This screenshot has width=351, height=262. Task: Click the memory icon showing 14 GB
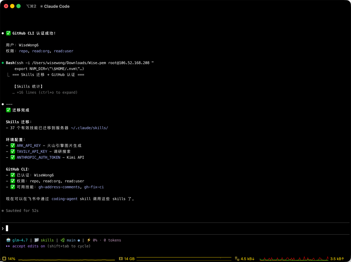(121, 259)
